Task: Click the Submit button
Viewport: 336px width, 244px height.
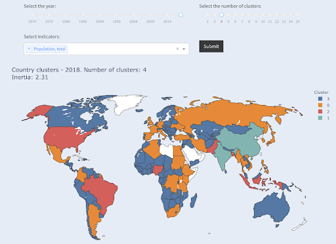Action: [211, 46]
